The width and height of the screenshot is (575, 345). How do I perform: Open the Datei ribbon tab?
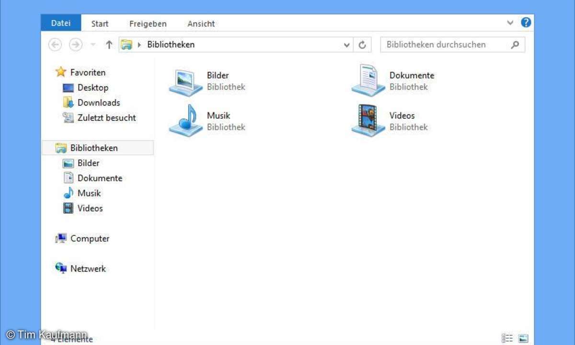(x=61, y=23)
